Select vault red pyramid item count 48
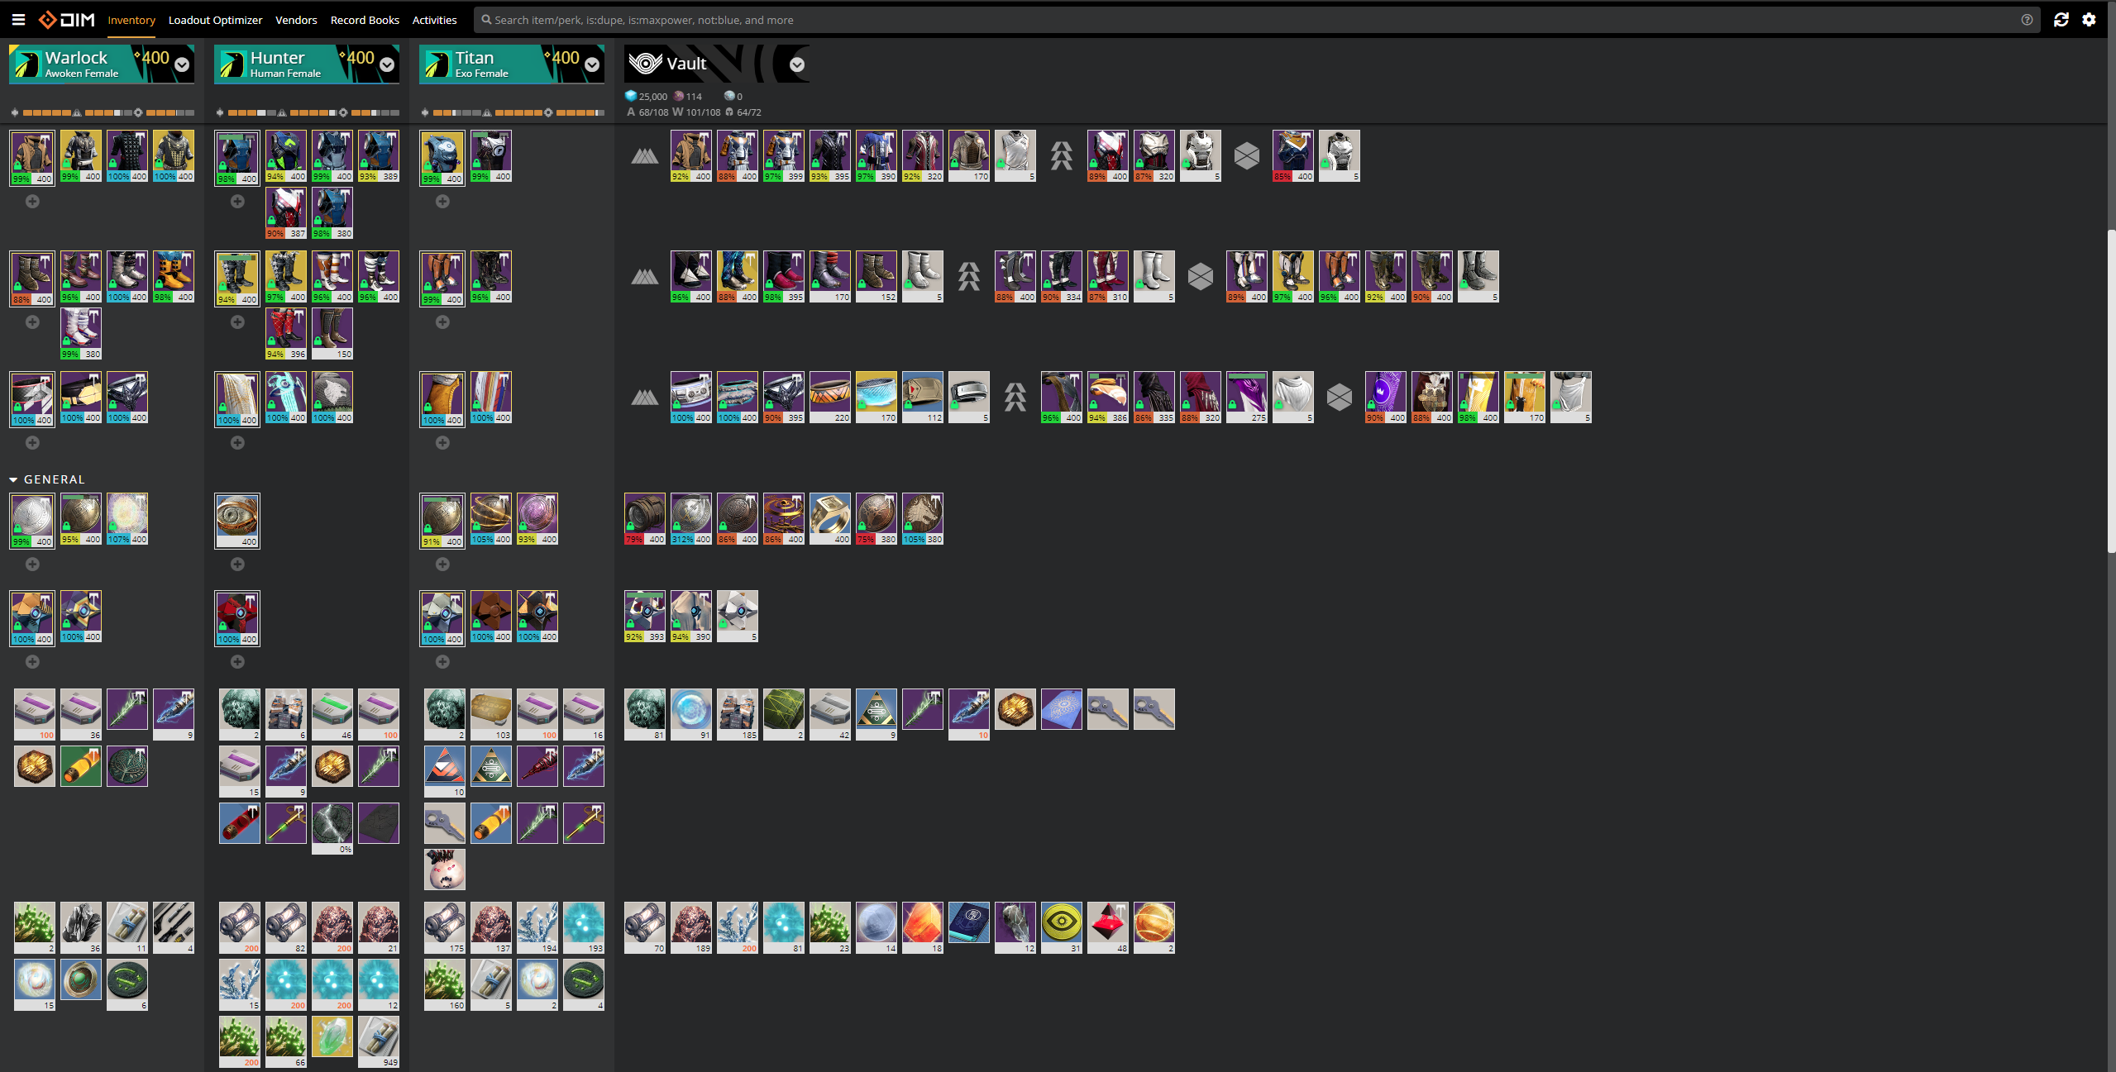The height and width of the screenshot is (1072, 2116). pyautogui.click(x=1108, y=927)
